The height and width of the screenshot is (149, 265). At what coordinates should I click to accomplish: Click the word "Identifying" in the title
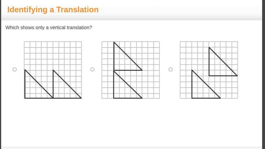point(27,10)
